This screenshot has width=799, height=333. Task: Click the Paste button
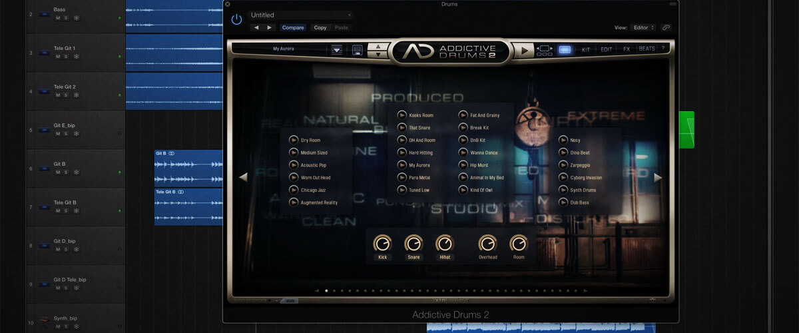[341, 27]
